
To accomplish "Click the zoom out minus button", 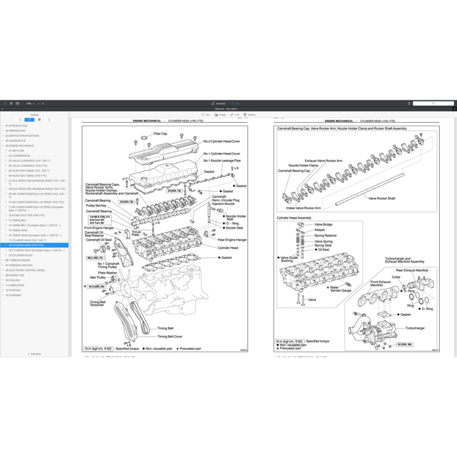I will [38, 104].
